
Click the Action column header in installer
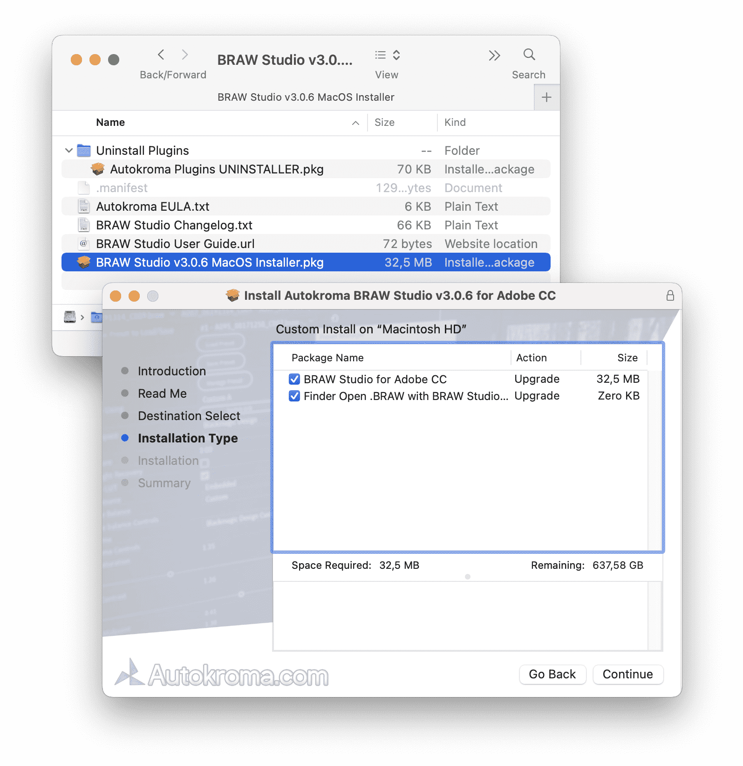pyautogui.click(x=532, y=358)
